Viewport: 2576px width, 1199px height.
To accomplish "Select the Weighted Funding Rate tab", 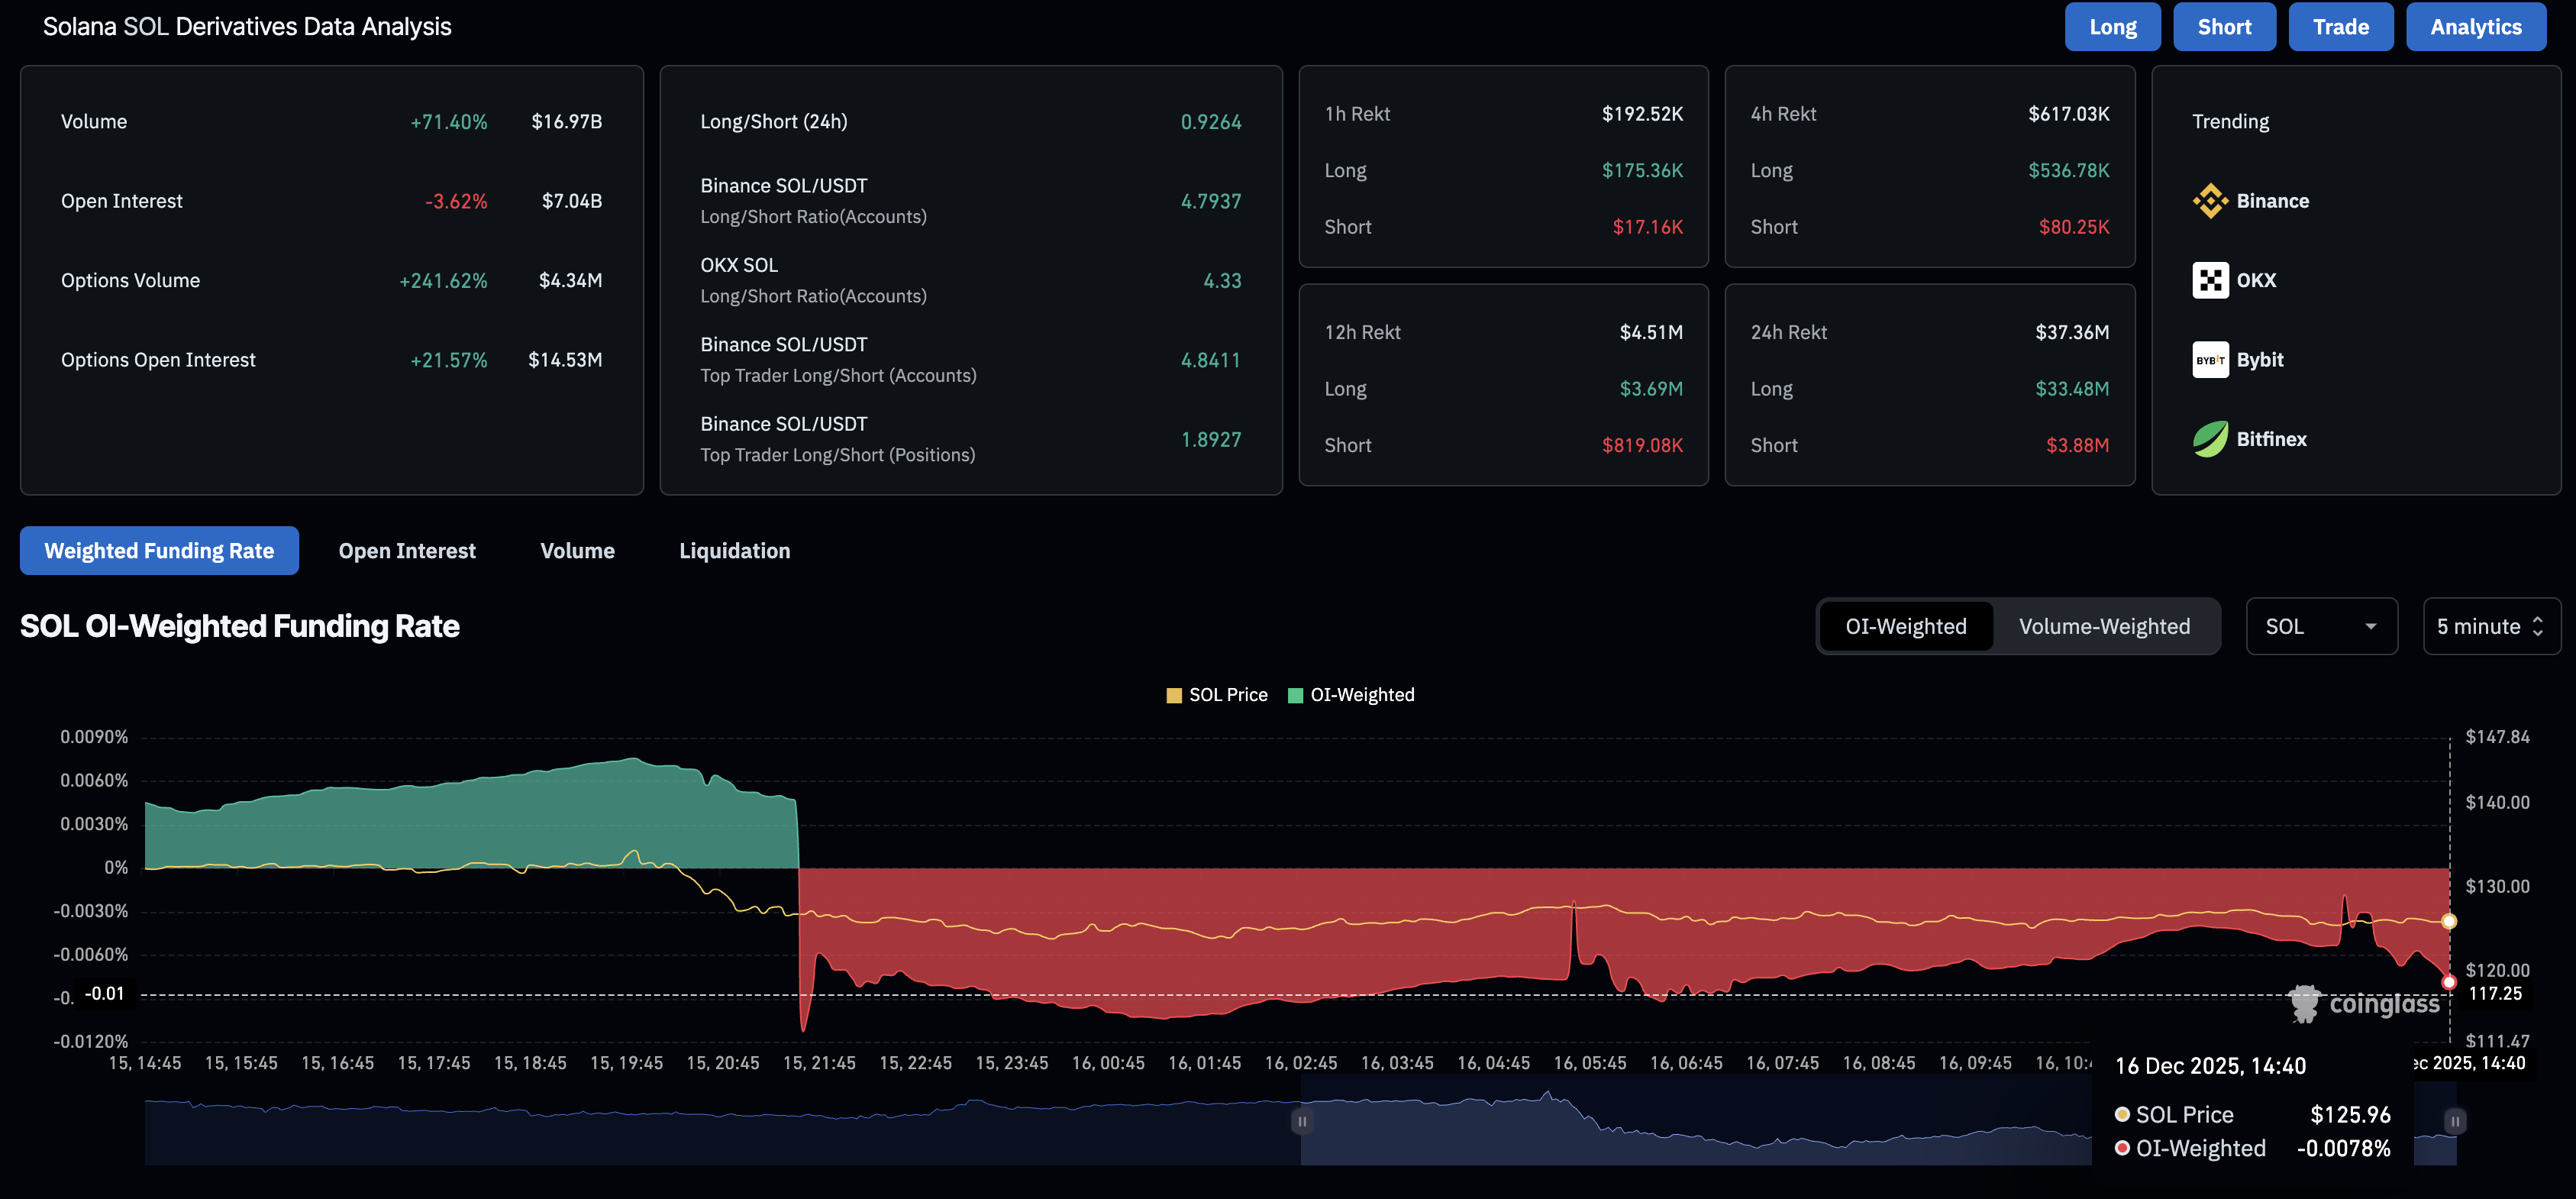I will [158, 550].
